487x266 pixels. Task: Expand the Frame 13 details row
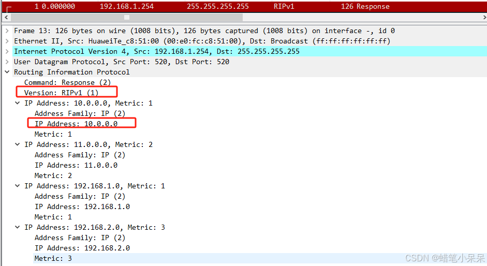7,31
